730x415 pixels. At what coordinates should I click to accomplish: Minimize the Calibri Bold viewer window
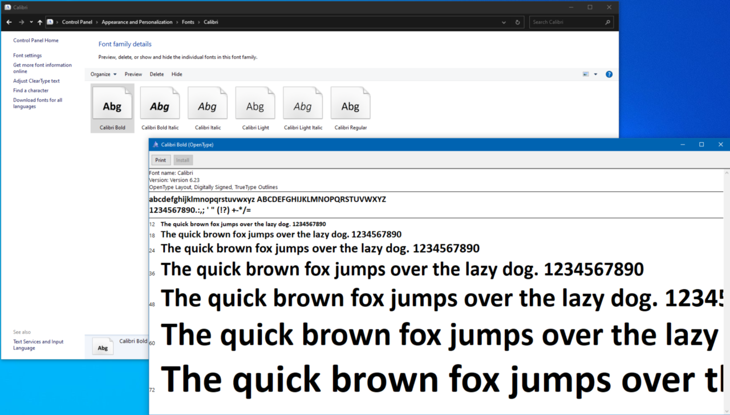[683, 145]
